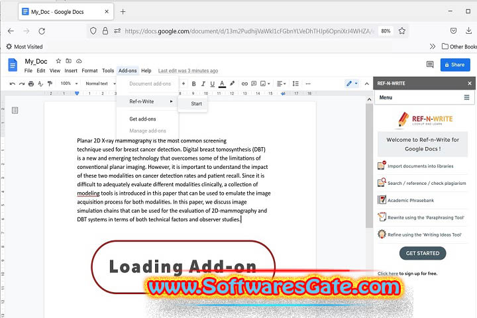Open the Normal text style dropdown
The image size is (477, 318).
[x=101, y=83]
